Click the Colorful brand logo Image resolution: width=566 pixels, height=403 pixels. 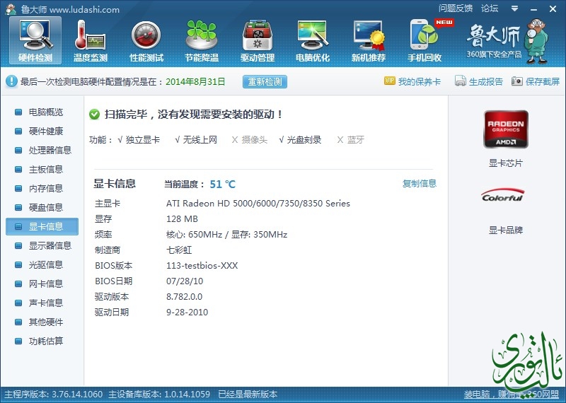502,197
